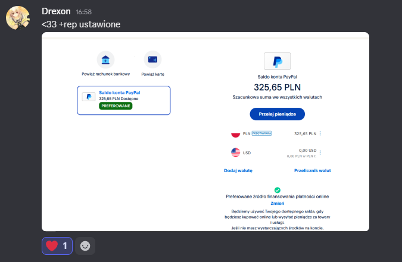
Task: Select the card icon for Powiąż kartę
Action: [x=153, y=60]
